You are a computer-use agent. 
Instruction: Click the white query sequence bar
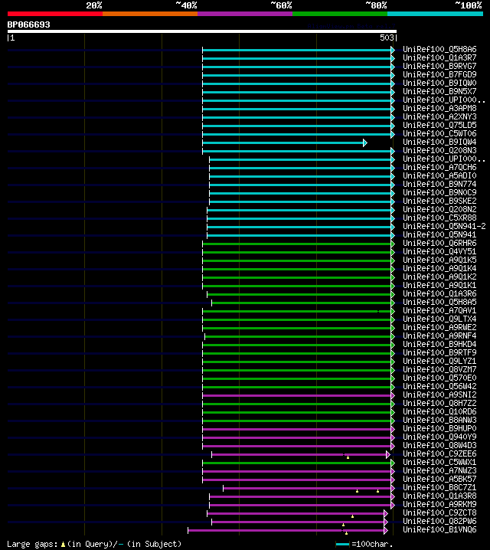(202, 31)
